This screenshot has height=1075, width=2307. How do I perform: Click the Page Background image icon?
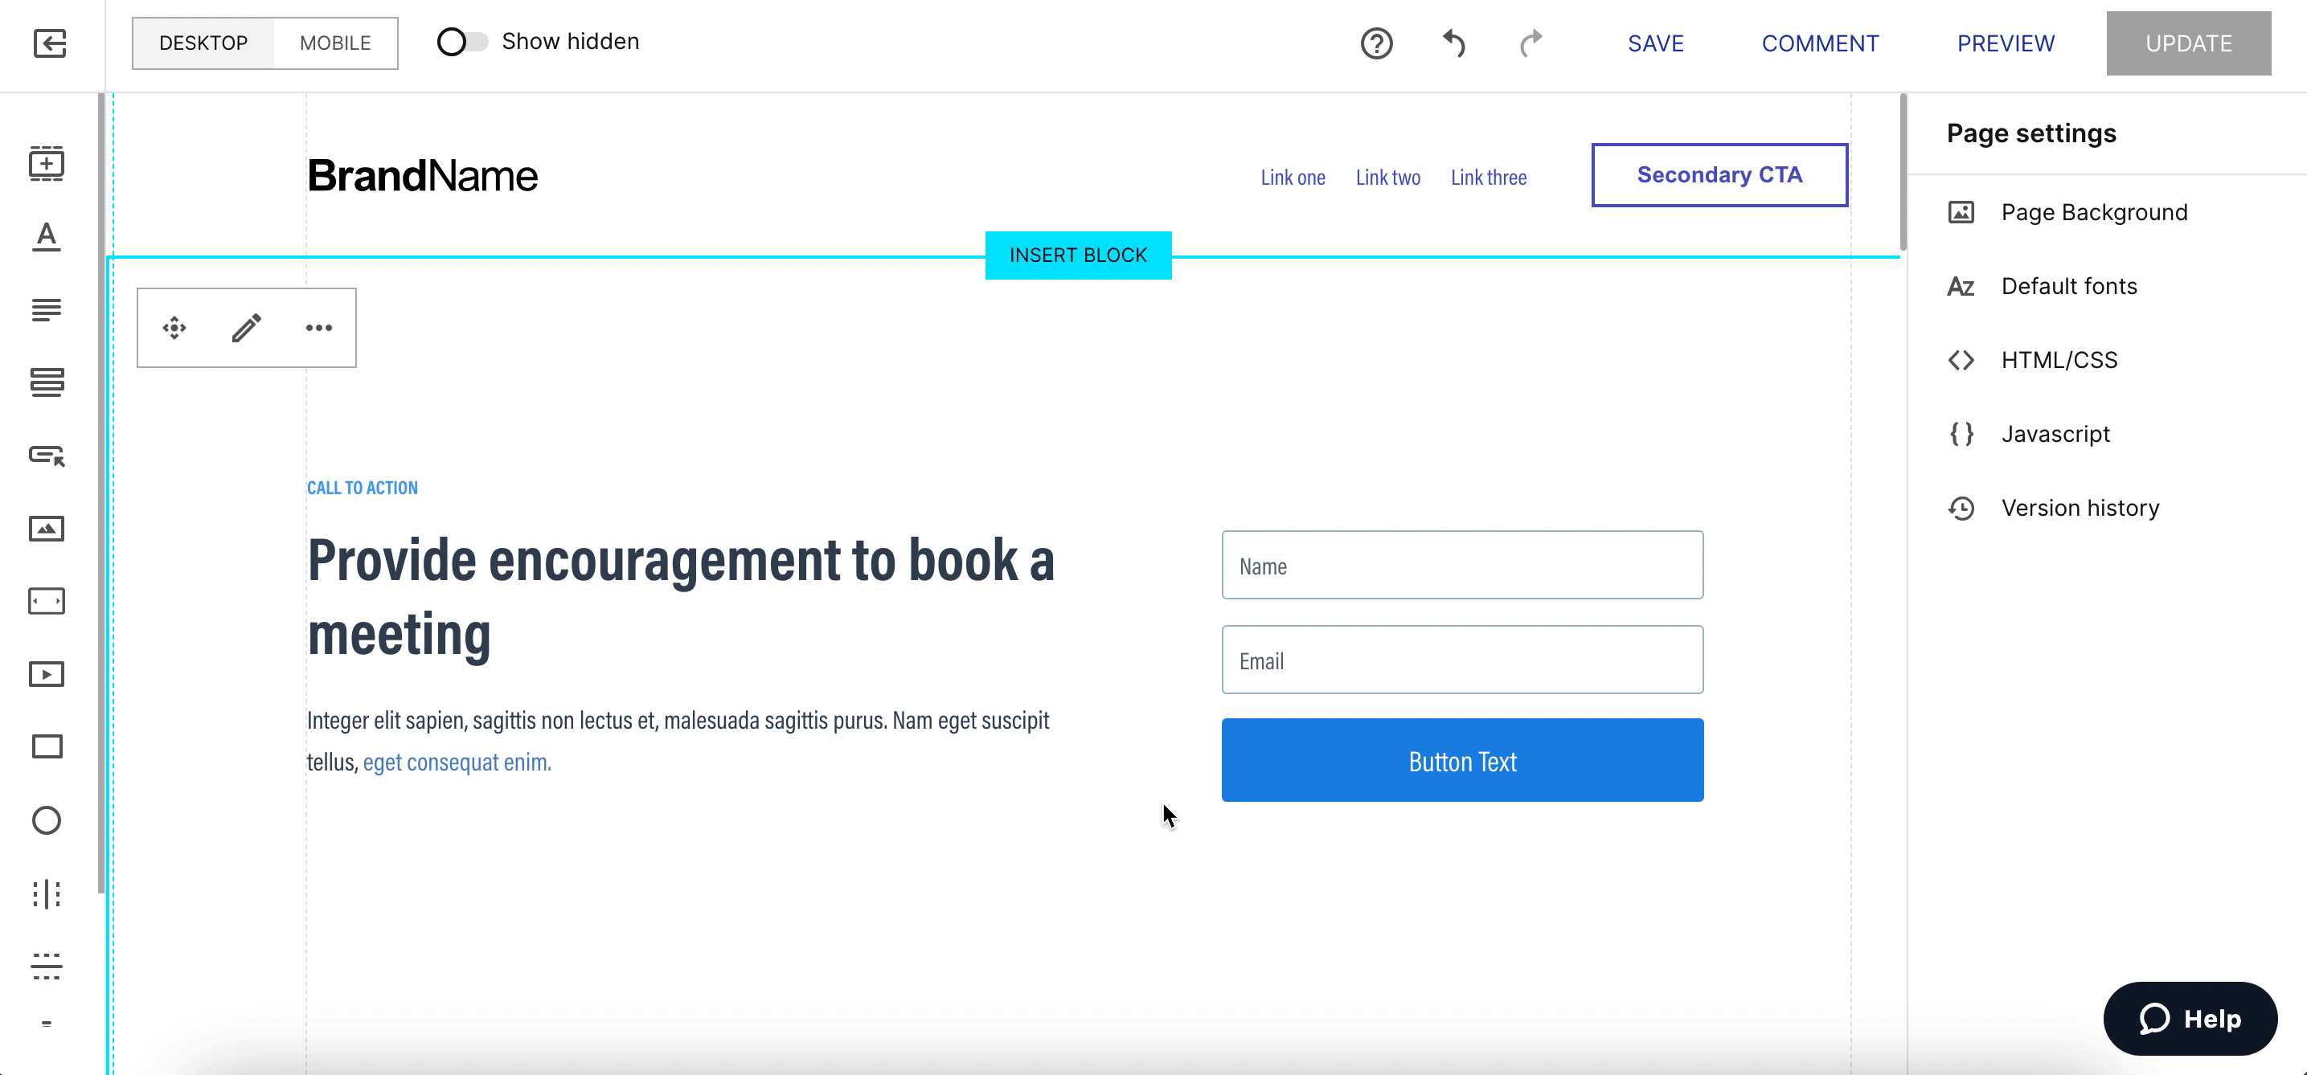[1961, 212]
